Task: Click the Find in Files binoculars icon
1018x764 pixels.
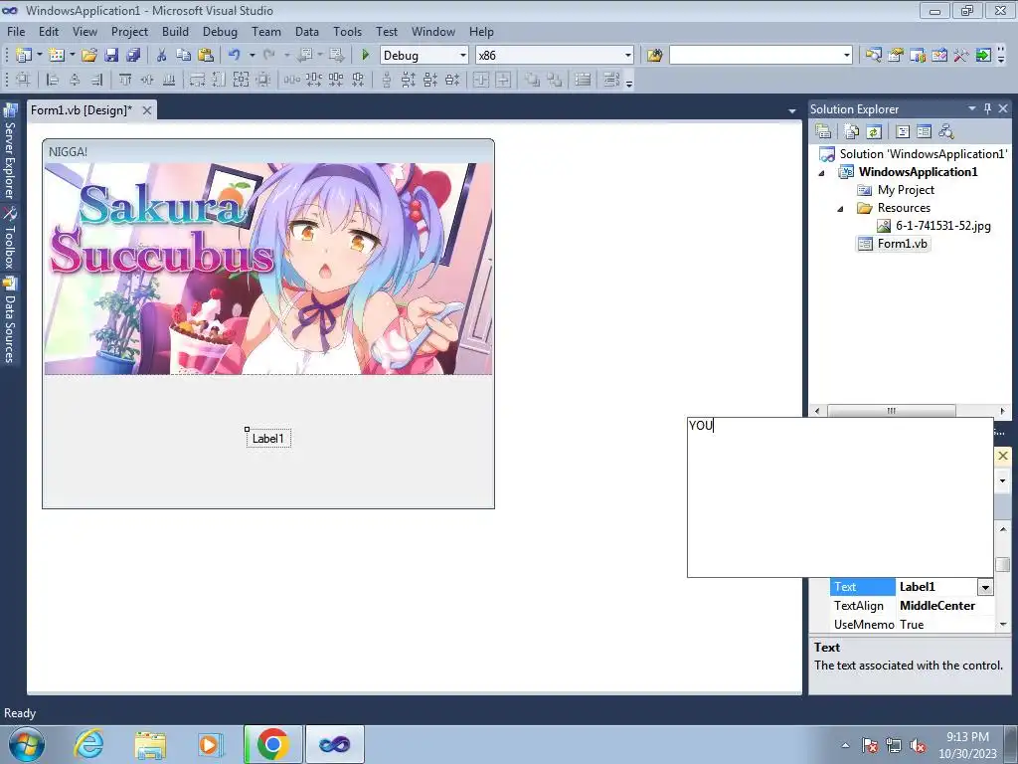Action: [654, 56]
